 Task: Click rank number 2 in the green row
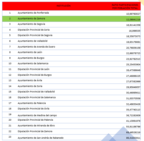tap(10, 19)
